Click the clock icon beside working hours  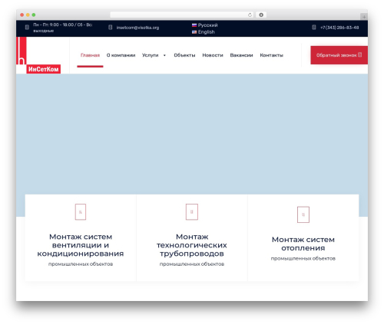click(x=27, y=27)
